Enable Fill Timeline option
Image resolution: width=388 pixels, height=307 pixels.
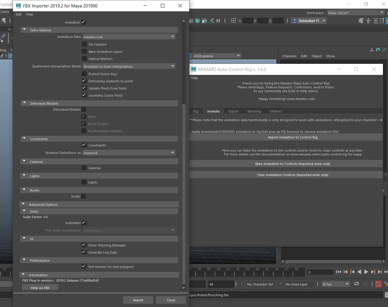click(x=84, y=44)
